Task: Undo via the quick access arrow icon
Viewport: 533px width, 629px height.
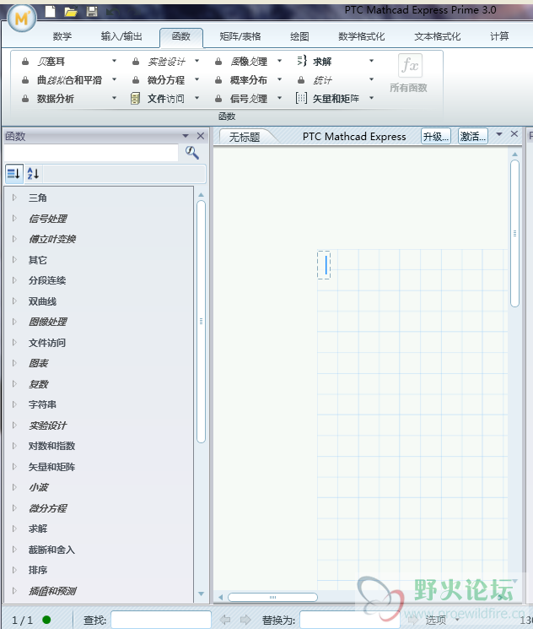Action: pos(112,12)
